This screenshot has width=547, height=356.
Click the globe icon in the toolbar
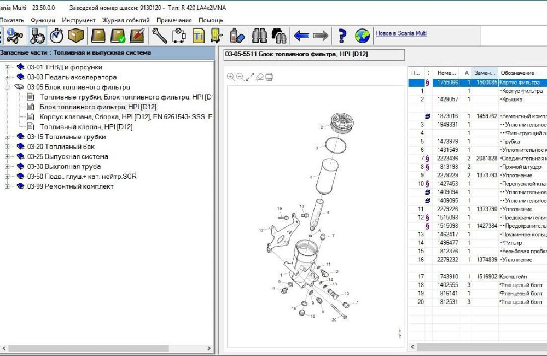[362, 36]
